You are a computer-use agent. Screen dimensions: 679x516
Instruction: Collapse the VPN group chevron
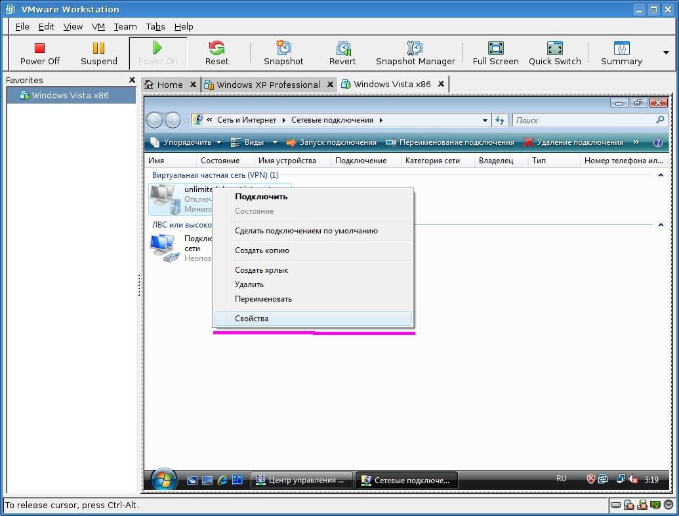[x=661, y=175]
